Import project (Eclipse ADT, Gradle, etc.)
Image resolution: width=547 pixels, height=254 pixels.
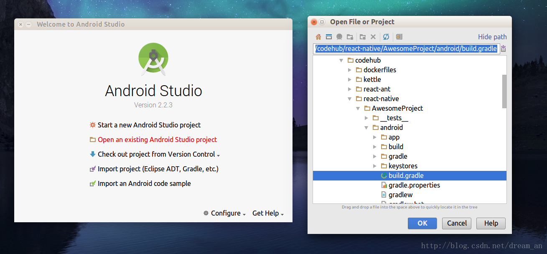(x=158, y=169)
